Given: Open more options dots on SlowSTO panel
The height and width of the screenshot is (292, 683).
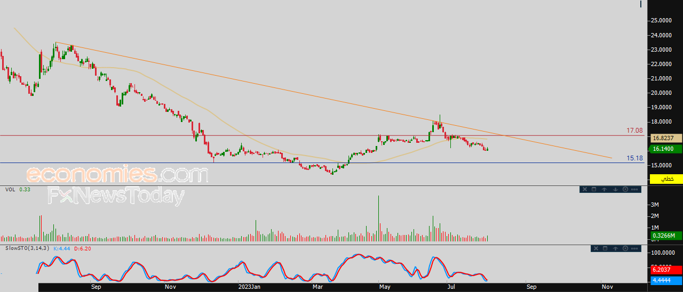Looking at the screenshot, I should pyautogui.click(x=634, y=248).
